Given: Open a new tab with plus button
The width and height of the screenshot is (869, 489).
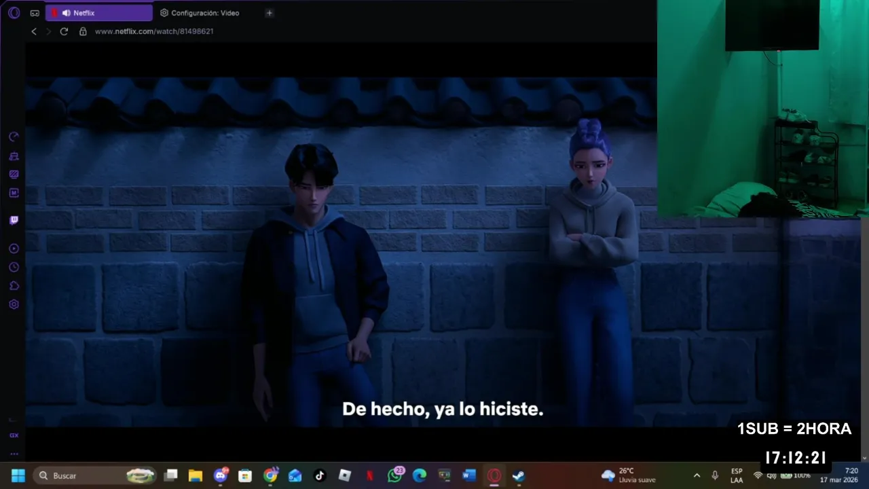Looking at the screenshot, I should tap(270, 13).
